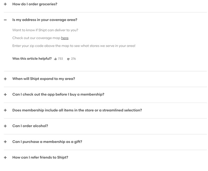The width and height of the screenshot is (208, 171).
Task: Click plus icon next to Shipt expand question
Action: click(5, 79)
